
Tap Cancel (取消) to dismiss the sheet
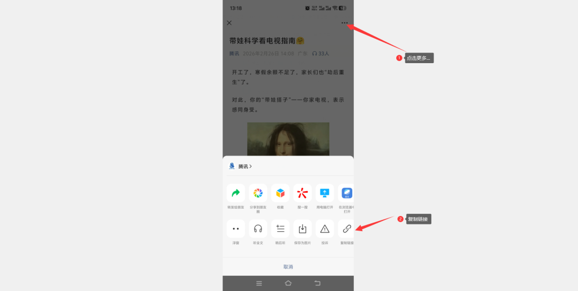[x=288, y=267]
